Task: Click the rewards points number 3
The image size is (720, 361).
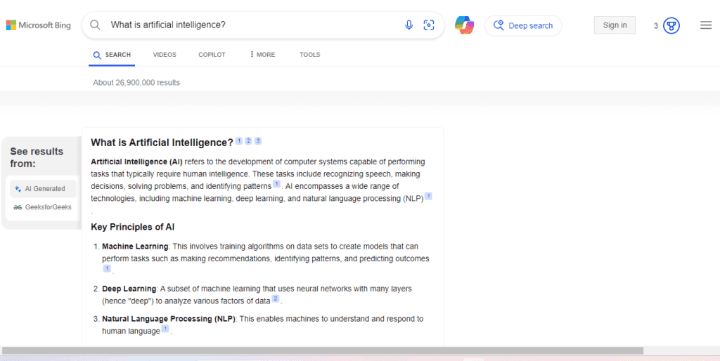Action: [656, 26]
